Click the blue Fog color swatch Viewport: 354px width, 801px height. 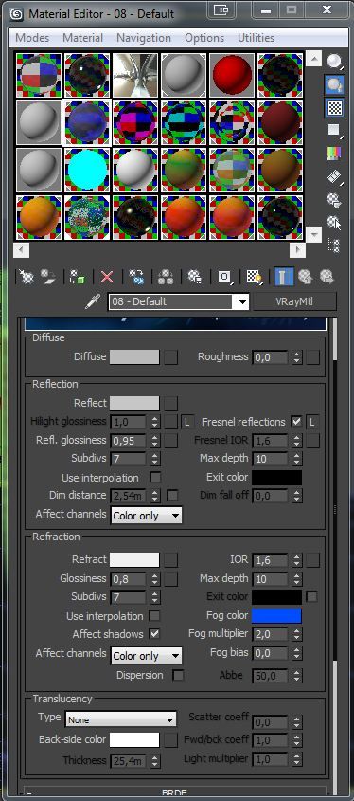click(276, 615)
